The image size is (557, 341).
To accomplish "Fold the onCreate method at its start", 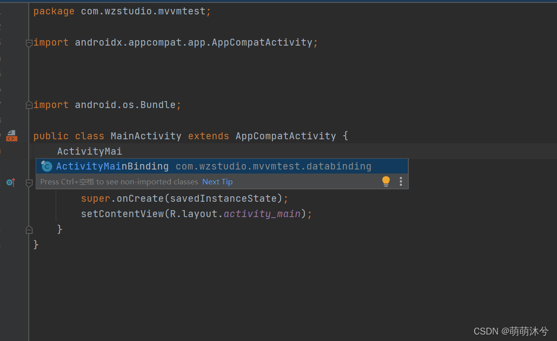I will tap(29, 183).
